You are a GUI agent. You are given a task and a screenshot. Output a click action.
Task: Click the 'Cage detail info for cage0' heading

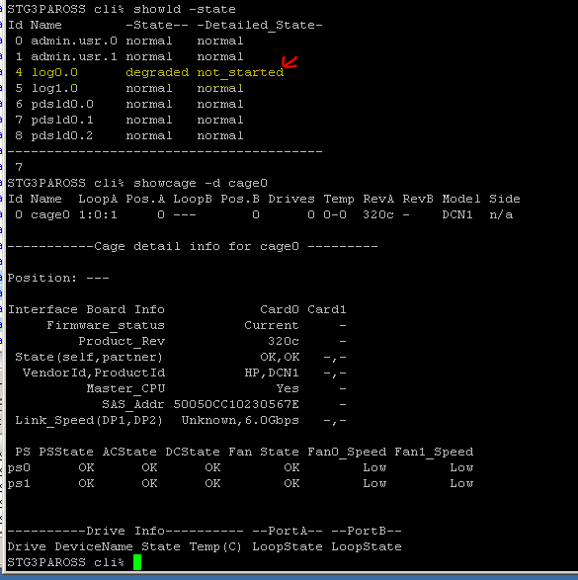click(x=197, y=246)
